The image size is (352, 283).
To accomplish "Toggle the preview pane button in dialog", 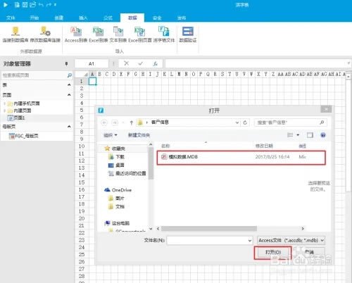I will [310, 135].
